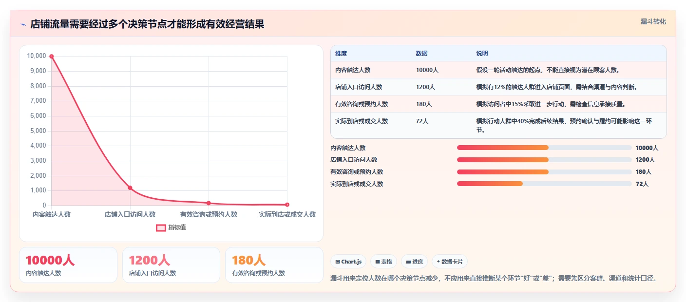Click the 10,000 y-axis label
This screenshot has width=686, height=302.
pos(37,56)
